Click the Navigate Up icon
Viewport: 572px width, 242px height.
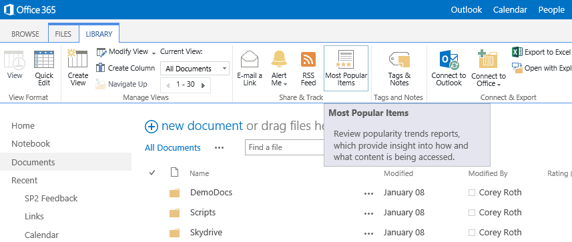coord(101,84)
